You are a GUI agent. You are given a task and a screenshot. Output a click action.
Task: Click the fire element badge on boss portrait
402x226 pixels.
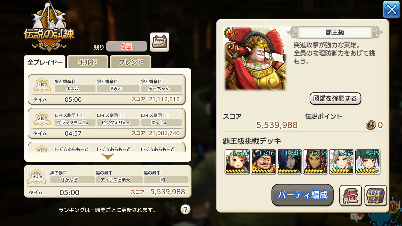[x=230, y=33]
